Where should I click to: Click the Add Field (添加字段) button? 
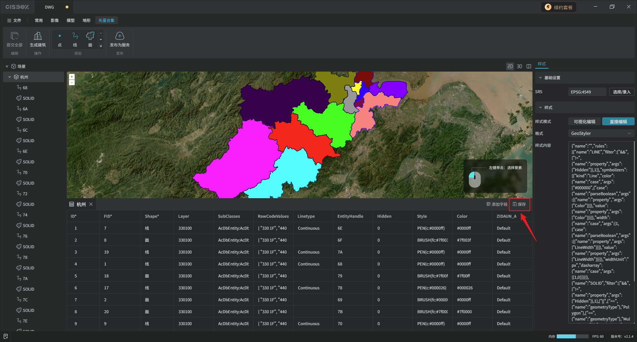(497, 204)
